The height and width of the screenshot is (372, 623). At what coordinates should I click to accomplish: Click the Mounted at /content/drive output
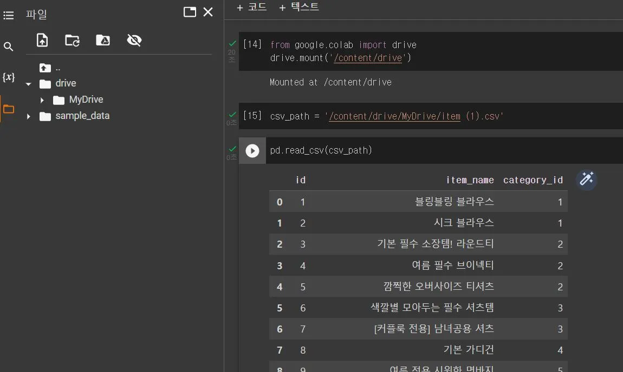330,82
